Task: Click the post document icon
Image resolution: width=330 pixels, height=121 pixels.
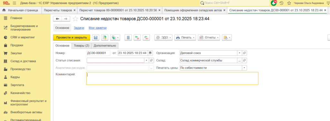Action: pos(105,37)
